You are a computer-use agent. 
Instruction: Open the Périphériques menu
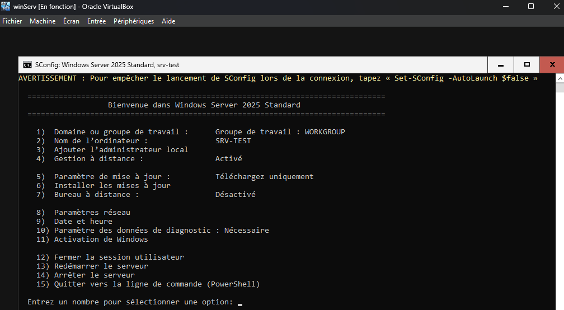pos(134,21)
